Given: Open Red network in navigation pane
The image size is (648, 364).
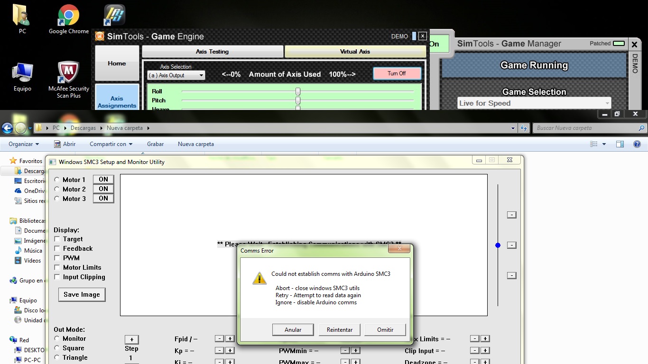Looking at the screenshot, I should [x=19, y=340].
